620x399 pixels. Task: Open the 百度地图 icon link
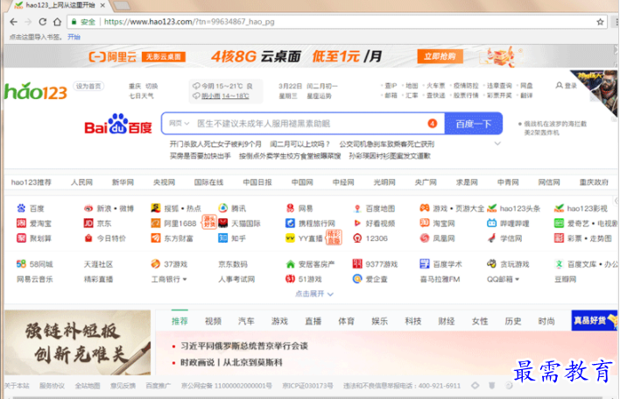[x=357, y=208]
